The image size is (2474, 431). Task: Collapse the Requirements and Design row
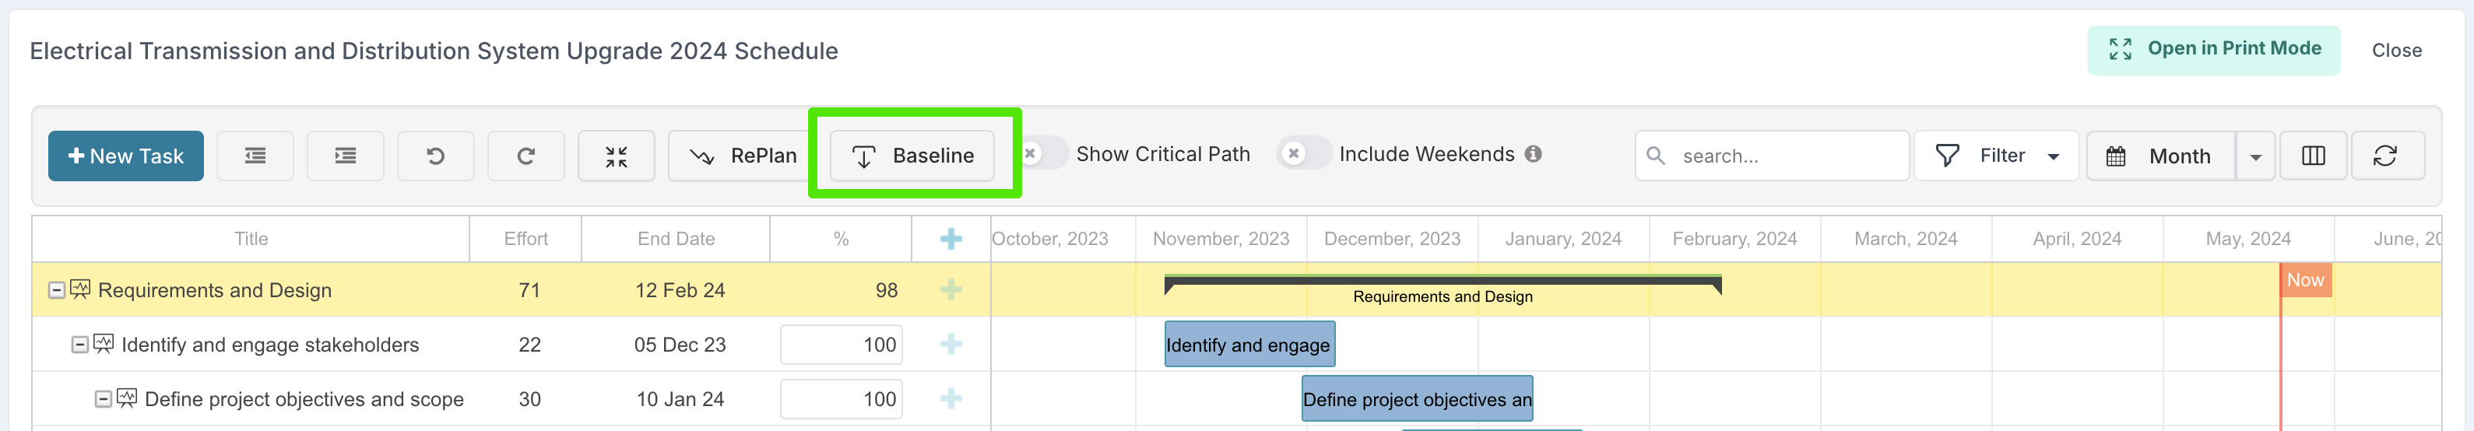pos(57,290)
